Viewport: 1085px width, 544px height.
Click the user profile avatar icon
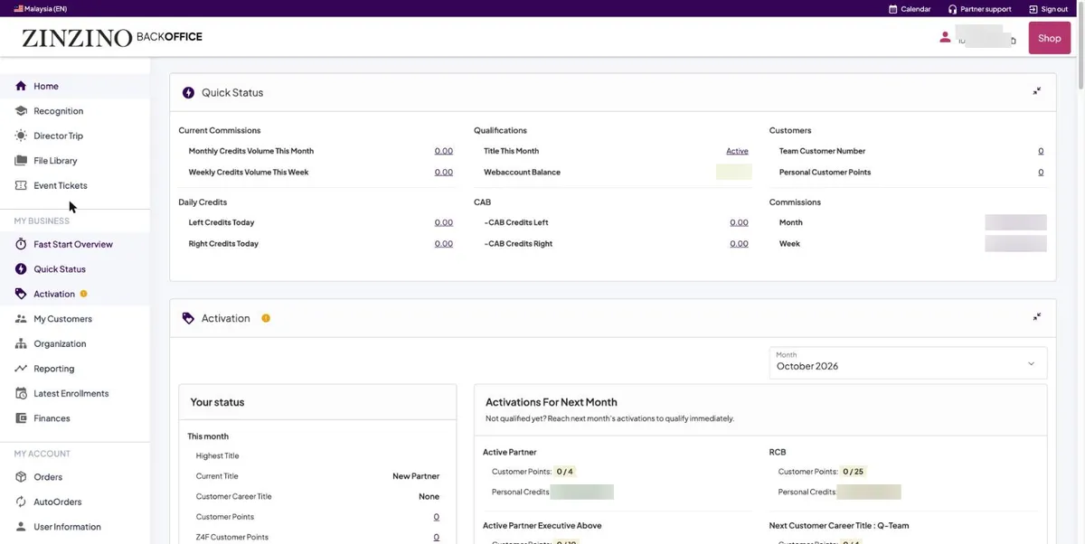[945, 37]
